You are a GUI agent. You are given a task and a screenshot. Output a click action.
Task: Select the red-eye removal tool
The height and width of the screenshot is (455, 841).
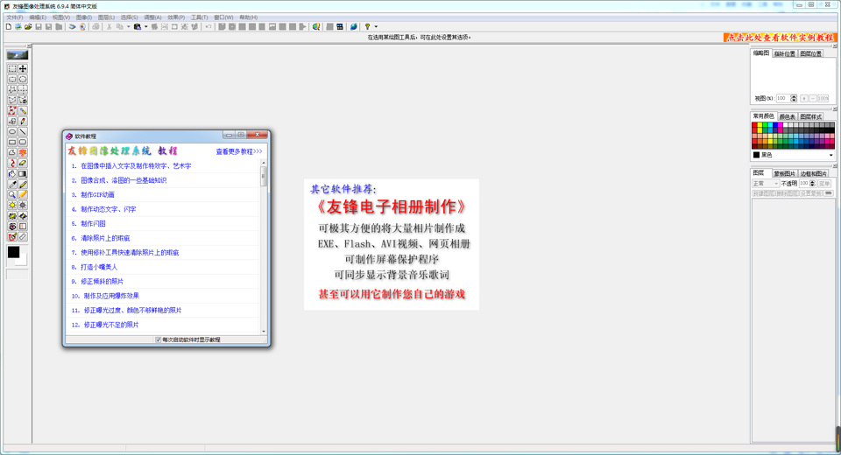tap(11, 226)
